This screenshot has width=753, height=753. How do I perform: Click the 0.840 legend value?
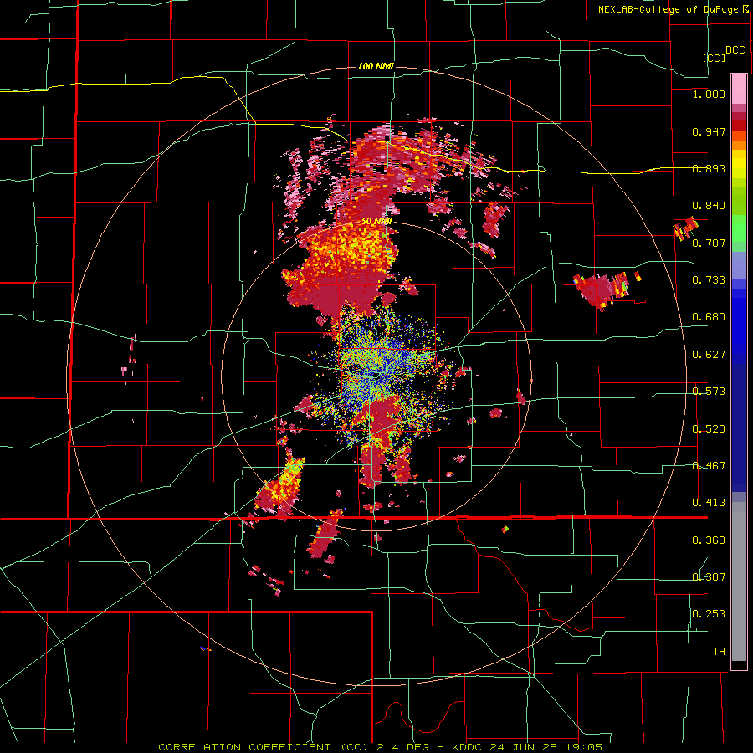tap(709, 206)
